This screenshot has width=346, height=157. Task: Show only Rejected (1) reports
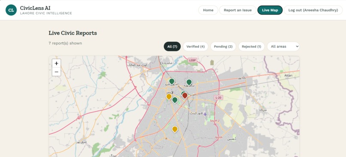(251, 46)
